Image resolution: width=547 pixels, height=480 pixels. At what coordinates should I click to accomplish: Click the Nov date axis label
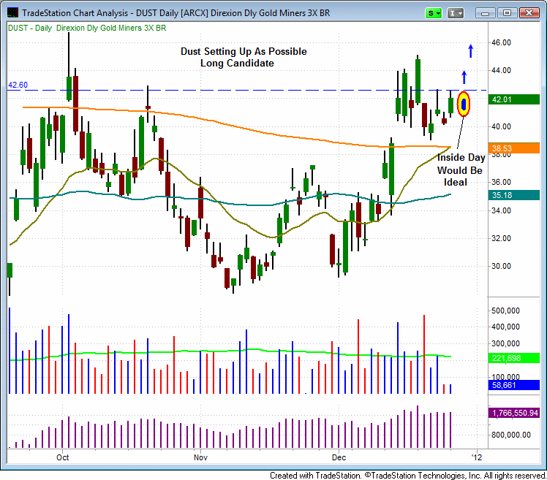200,457
